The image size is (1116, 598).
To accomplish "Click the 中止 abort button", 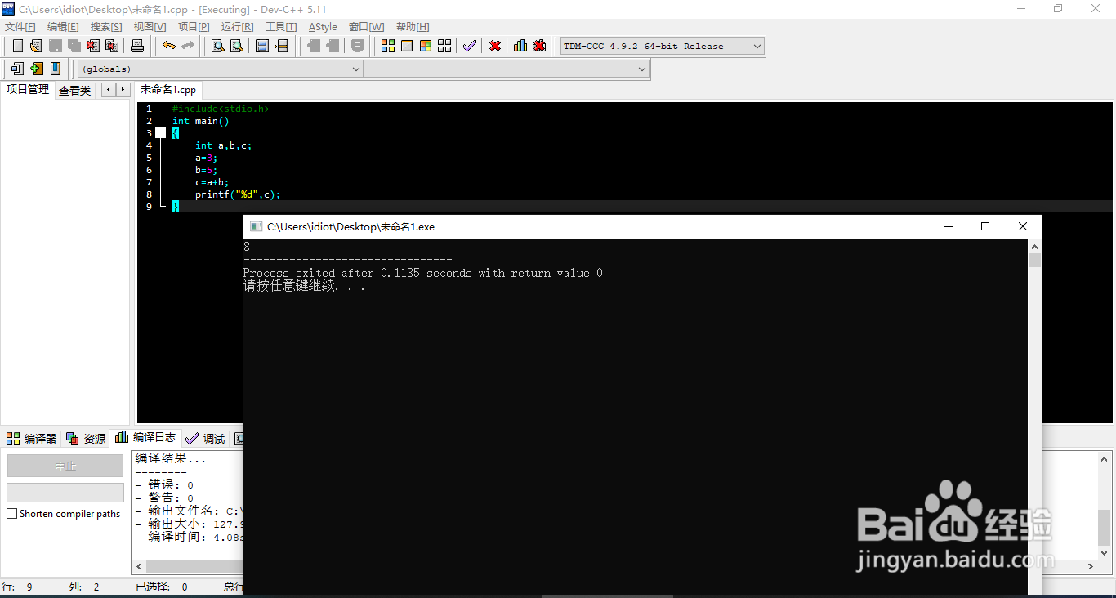I will (x=65, y=466).
